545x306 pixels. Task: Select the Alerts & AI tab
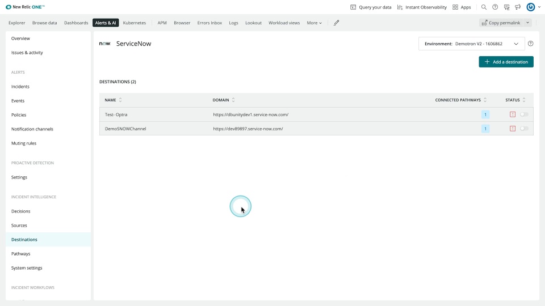click(x=106, y=23)
